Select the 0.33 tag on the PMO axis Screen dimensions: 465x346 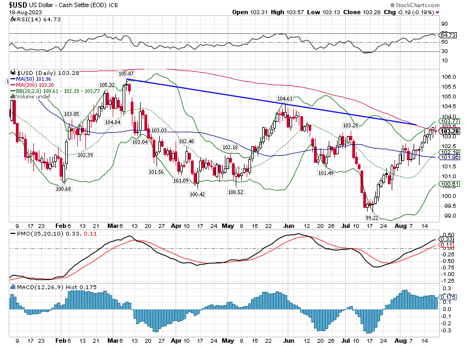(446, 239)
